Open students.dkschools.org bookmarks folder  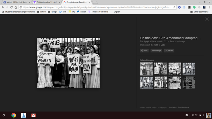click(x=18, y=12)
